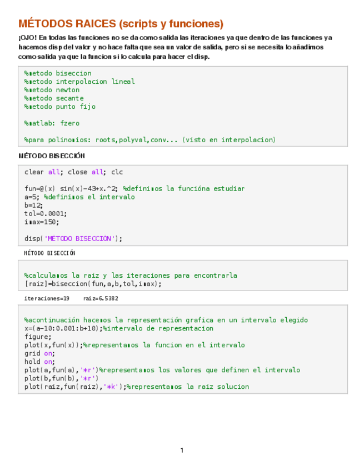Click the title "MÉTODOS RAICES (scripts y funciones)"

(x=121, y=24)
